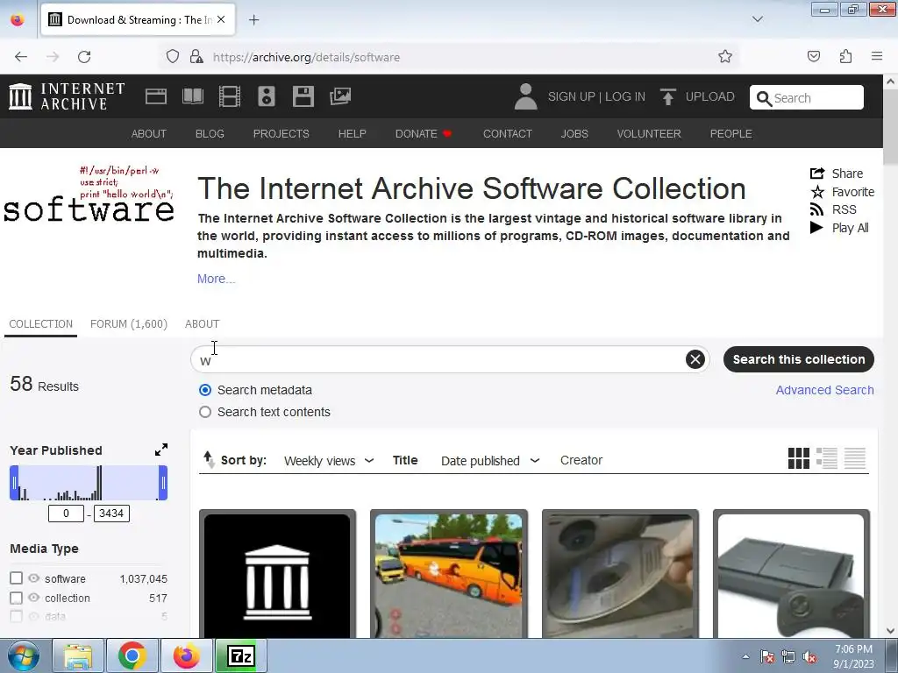The image size is (898, 673).
Task: Show hidden system tray icons
Action: [x=745, y=656]
